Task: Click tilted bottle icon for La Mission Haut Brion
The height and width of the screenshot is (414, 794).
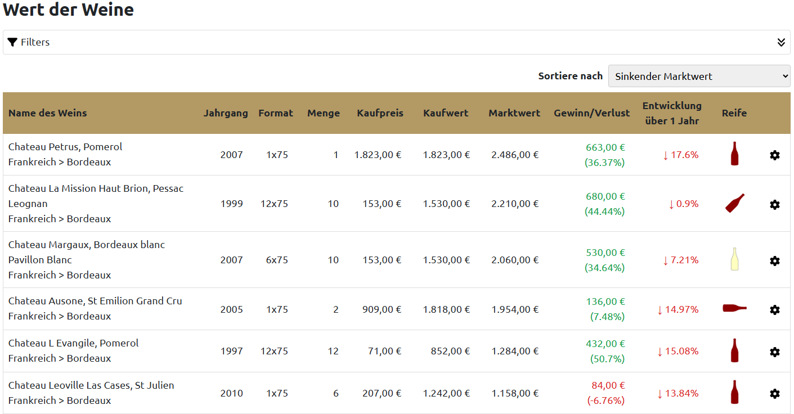Action: tap(734, 203)
